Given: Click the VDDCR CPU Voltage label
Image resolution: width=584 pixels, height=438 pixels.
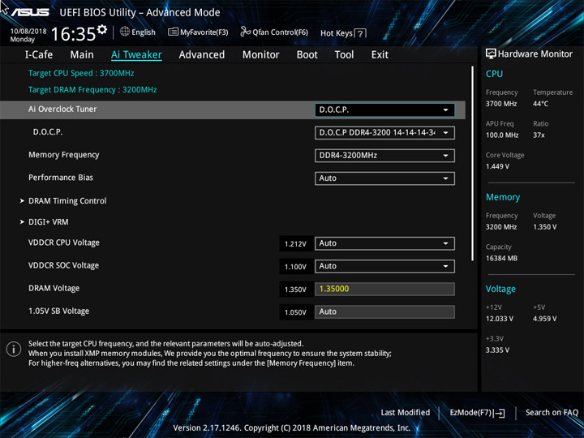Looking at the screenshot, I should click(64, 243).
